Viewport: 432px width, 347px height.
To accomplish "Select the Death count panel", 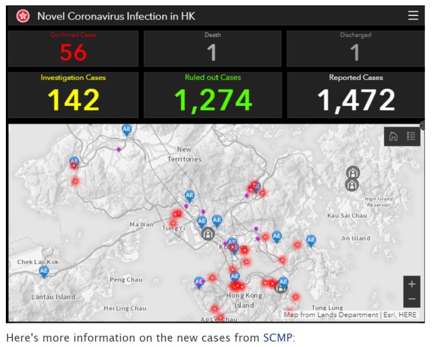I will pyautogui.click(x=212, y=49).
